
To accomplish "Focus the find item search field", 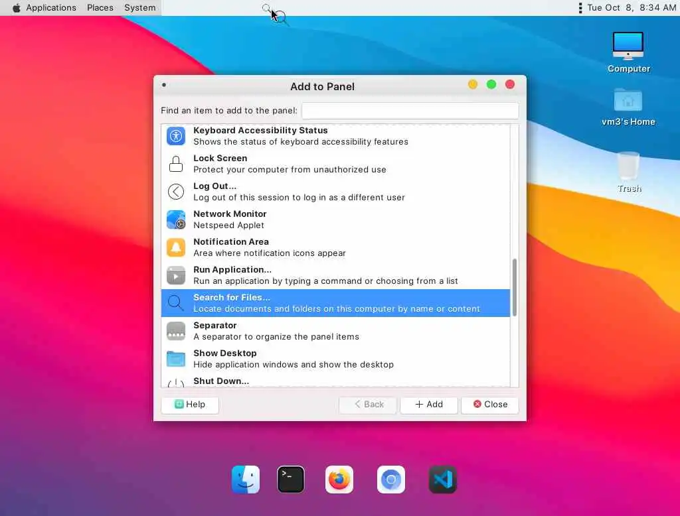I will tap(410, 111).
